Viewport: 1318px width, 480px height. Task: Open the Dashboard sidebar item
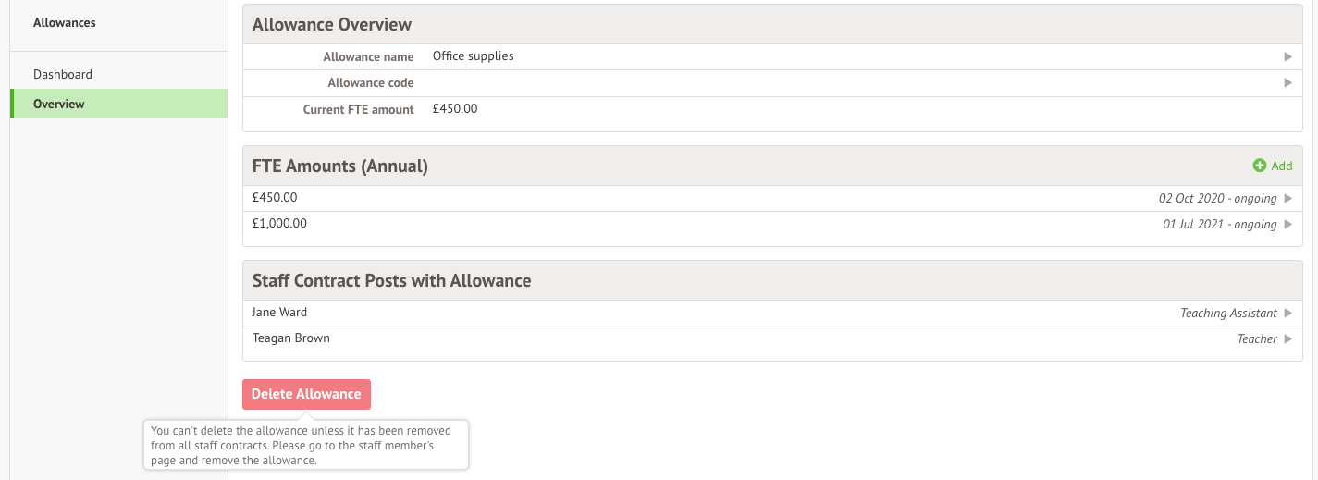(x=63, y=74)
